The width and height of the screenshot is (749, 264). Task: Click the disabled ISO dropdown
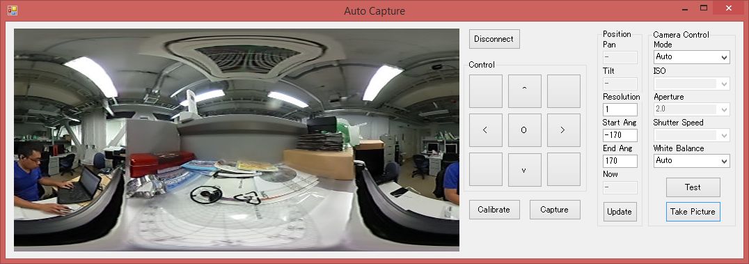691,83
